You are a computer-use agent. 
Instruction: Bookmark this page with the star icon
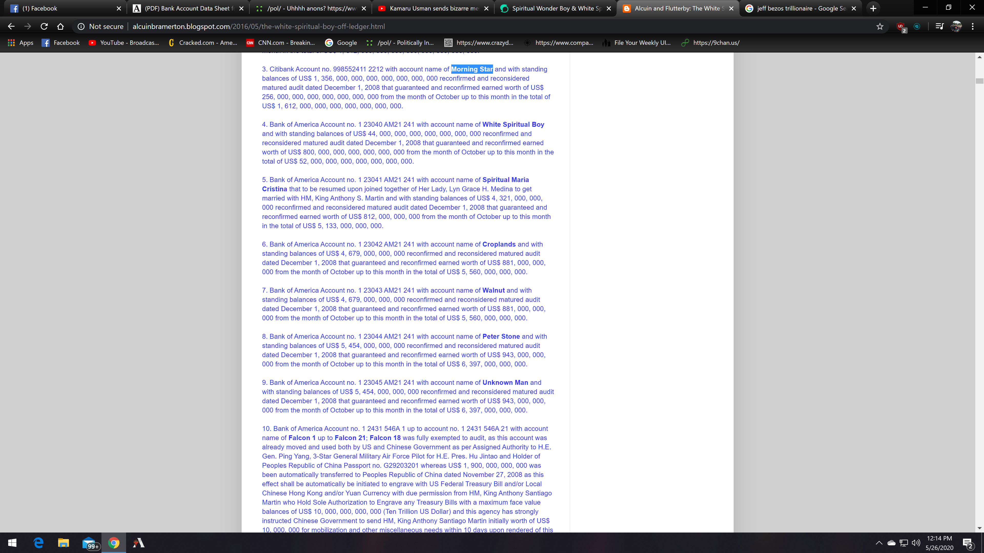click(880, 26)
